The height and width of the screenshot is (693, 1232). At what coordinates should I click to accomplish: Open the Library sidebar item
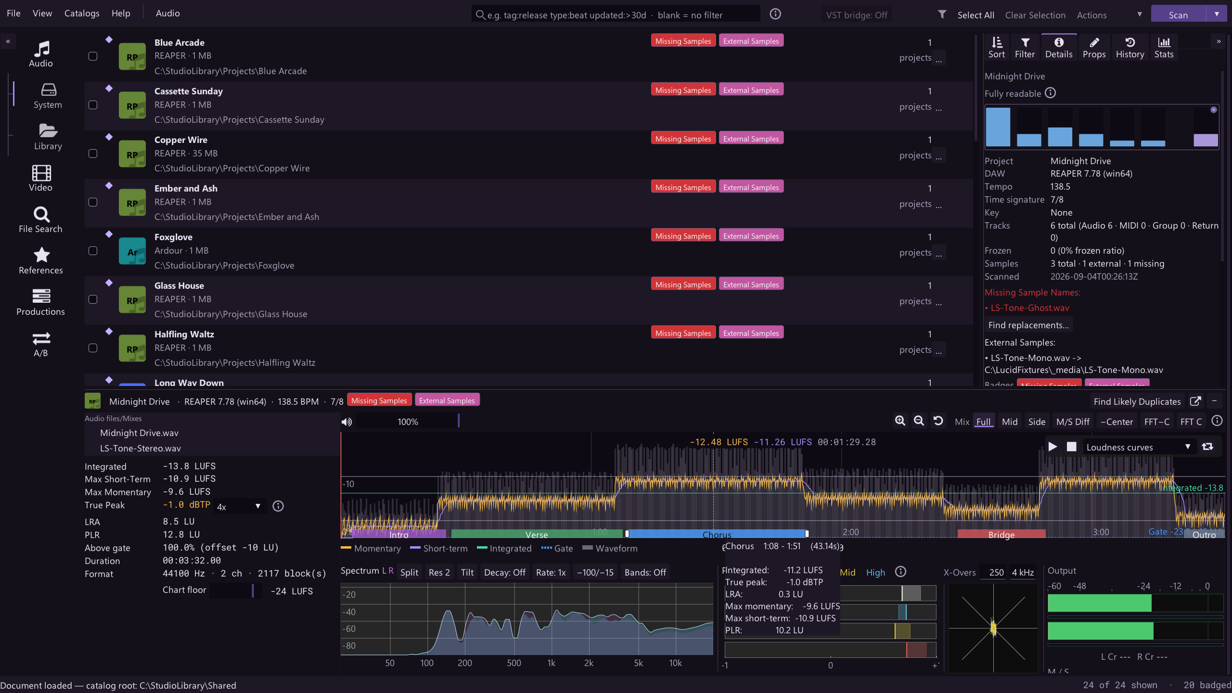[48, 137]
